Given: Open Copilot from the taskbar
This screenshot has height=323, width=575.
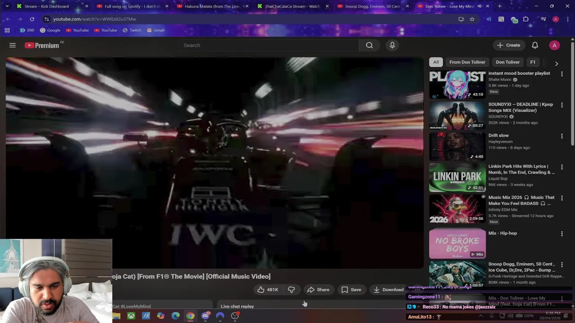Looking at the screenshot, I should click(x=161, y=316).
